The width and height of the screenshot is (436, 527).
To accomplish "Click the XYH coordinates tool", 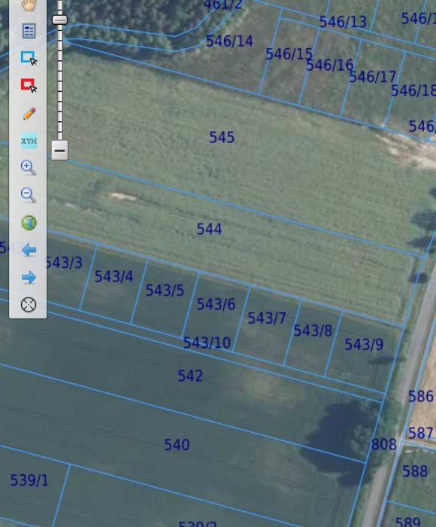I will 29,141.
